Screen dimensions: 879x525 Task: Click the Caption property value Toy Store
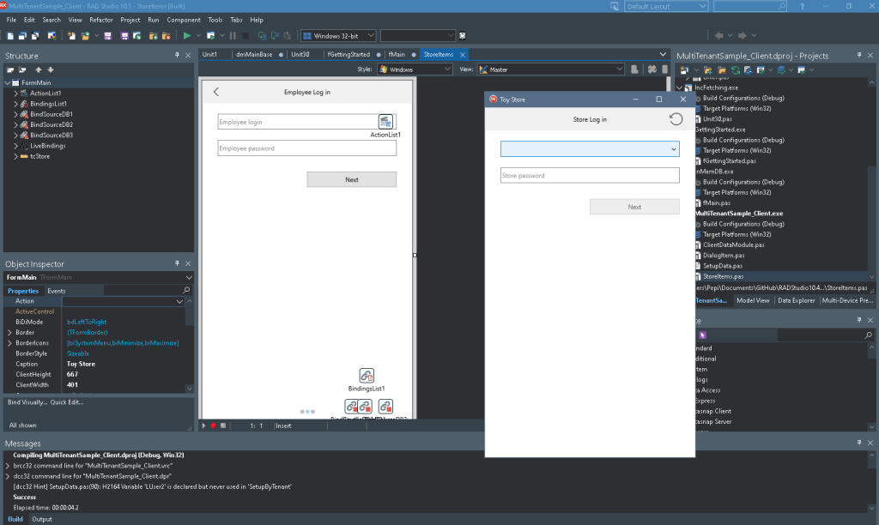[82, 365]
